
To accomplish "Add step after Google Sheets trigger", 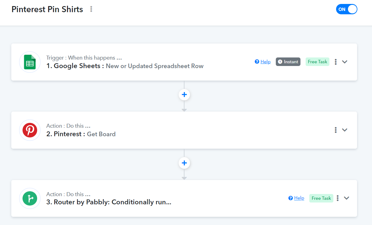I will [184, 95].
